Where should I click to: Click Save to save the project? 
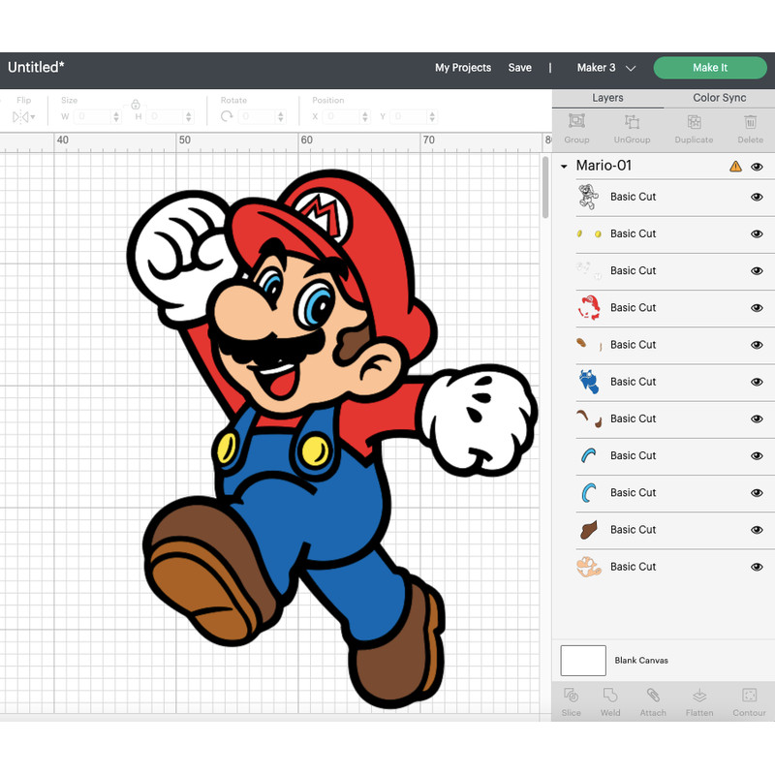(x=520, y=68)
